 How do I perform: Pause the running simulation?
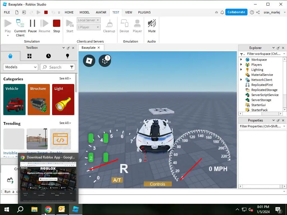[33, 24]
